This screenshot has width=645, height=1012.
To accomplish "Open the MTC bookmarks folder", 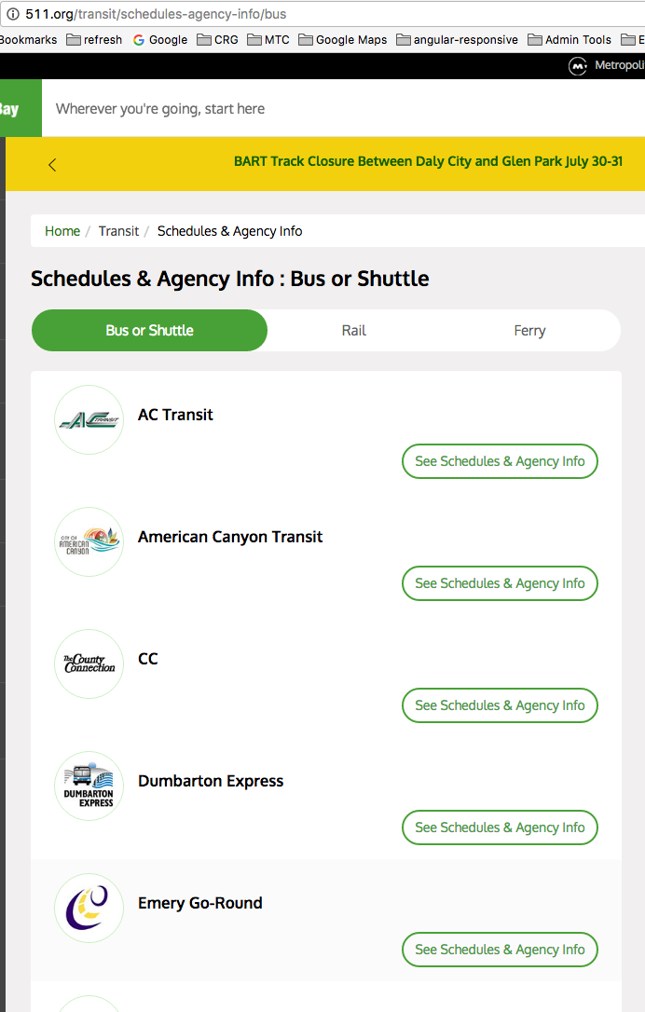I will coord(268,40).
